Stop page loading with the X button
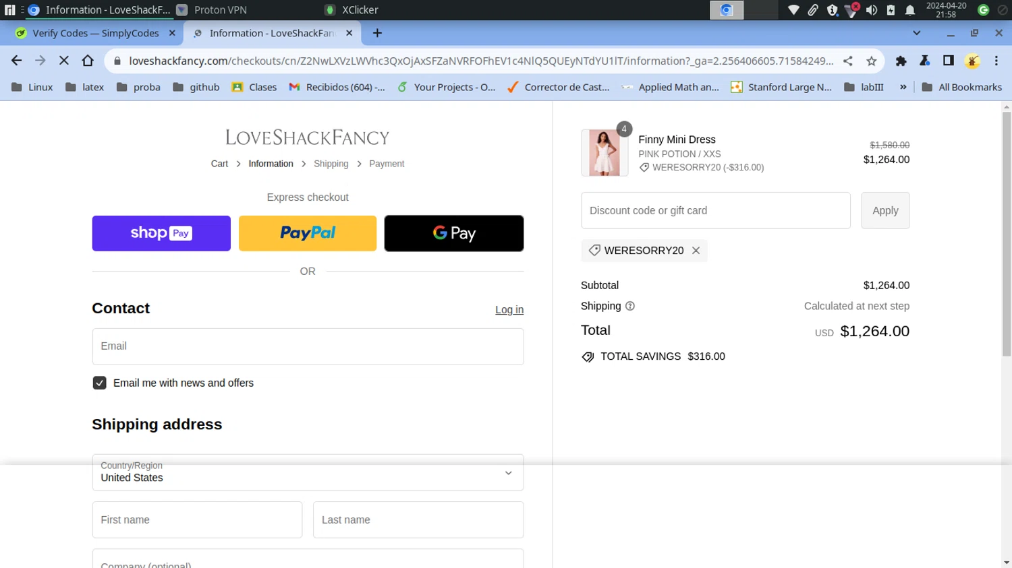Image resolution: width=1012 pixels, height=568 pixels. click(64, 61)
